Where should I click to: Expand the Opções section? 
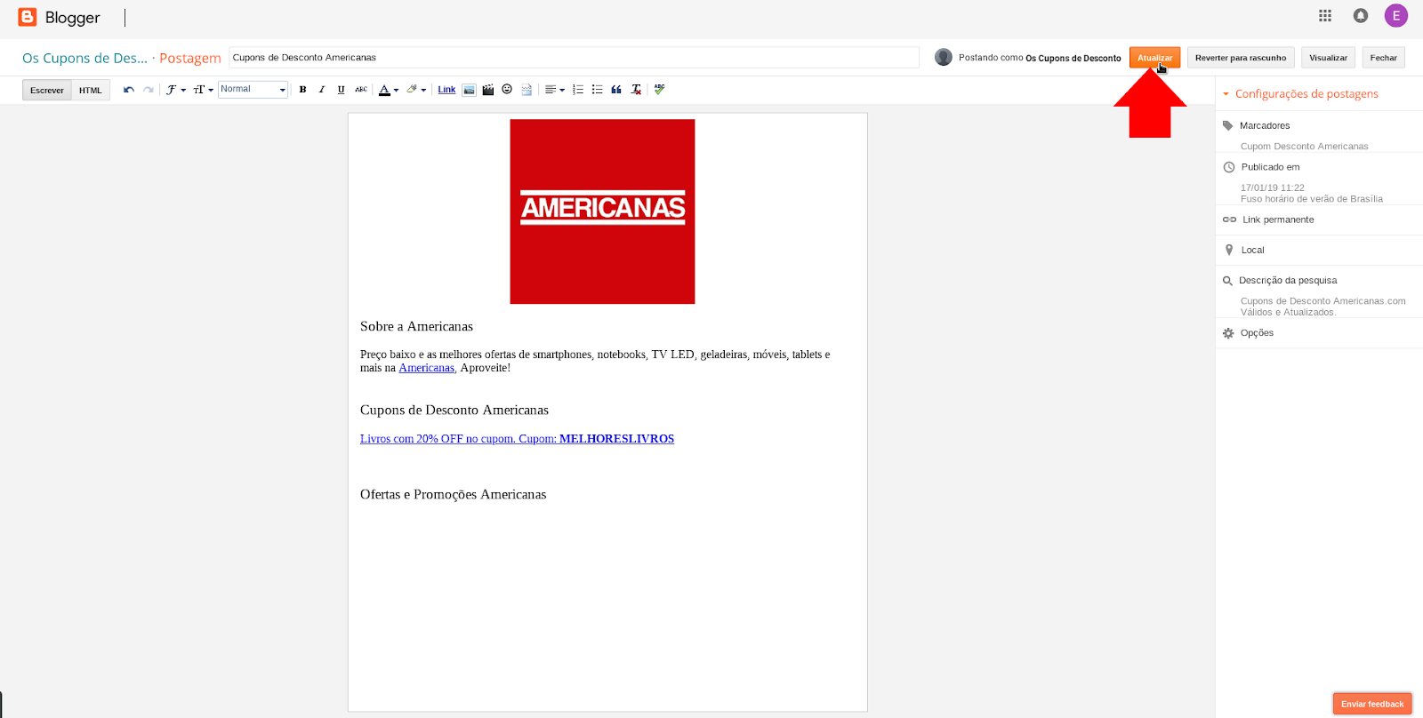1257,332
